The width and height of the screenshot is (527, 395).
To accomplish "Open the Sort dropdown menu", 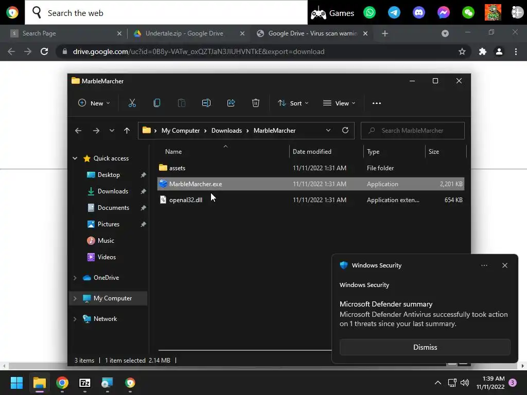I will tap(293, 103).
